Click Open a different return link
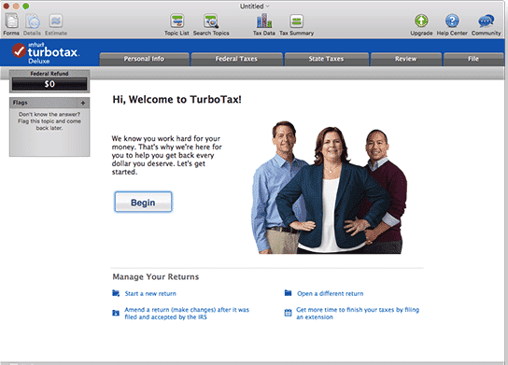Image resolution: width=508 pixels, height=365 pixels. tap(331, 294)
